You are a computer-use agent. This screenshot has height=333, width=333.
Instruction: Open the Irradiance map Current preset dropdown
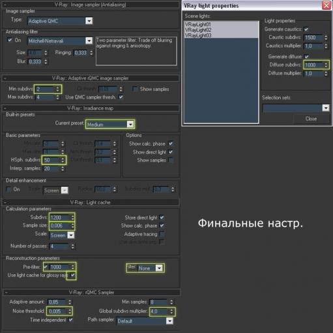(130, 124)
